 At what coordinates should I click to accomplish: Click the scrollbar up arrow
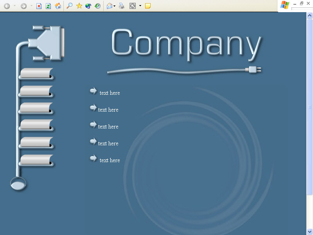coord(309,15)
